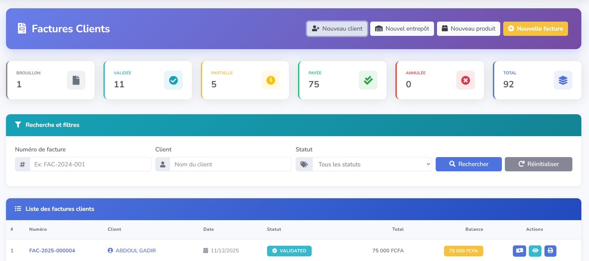Click the Balance column header
The image size is (589, 261).
(474, 229)
